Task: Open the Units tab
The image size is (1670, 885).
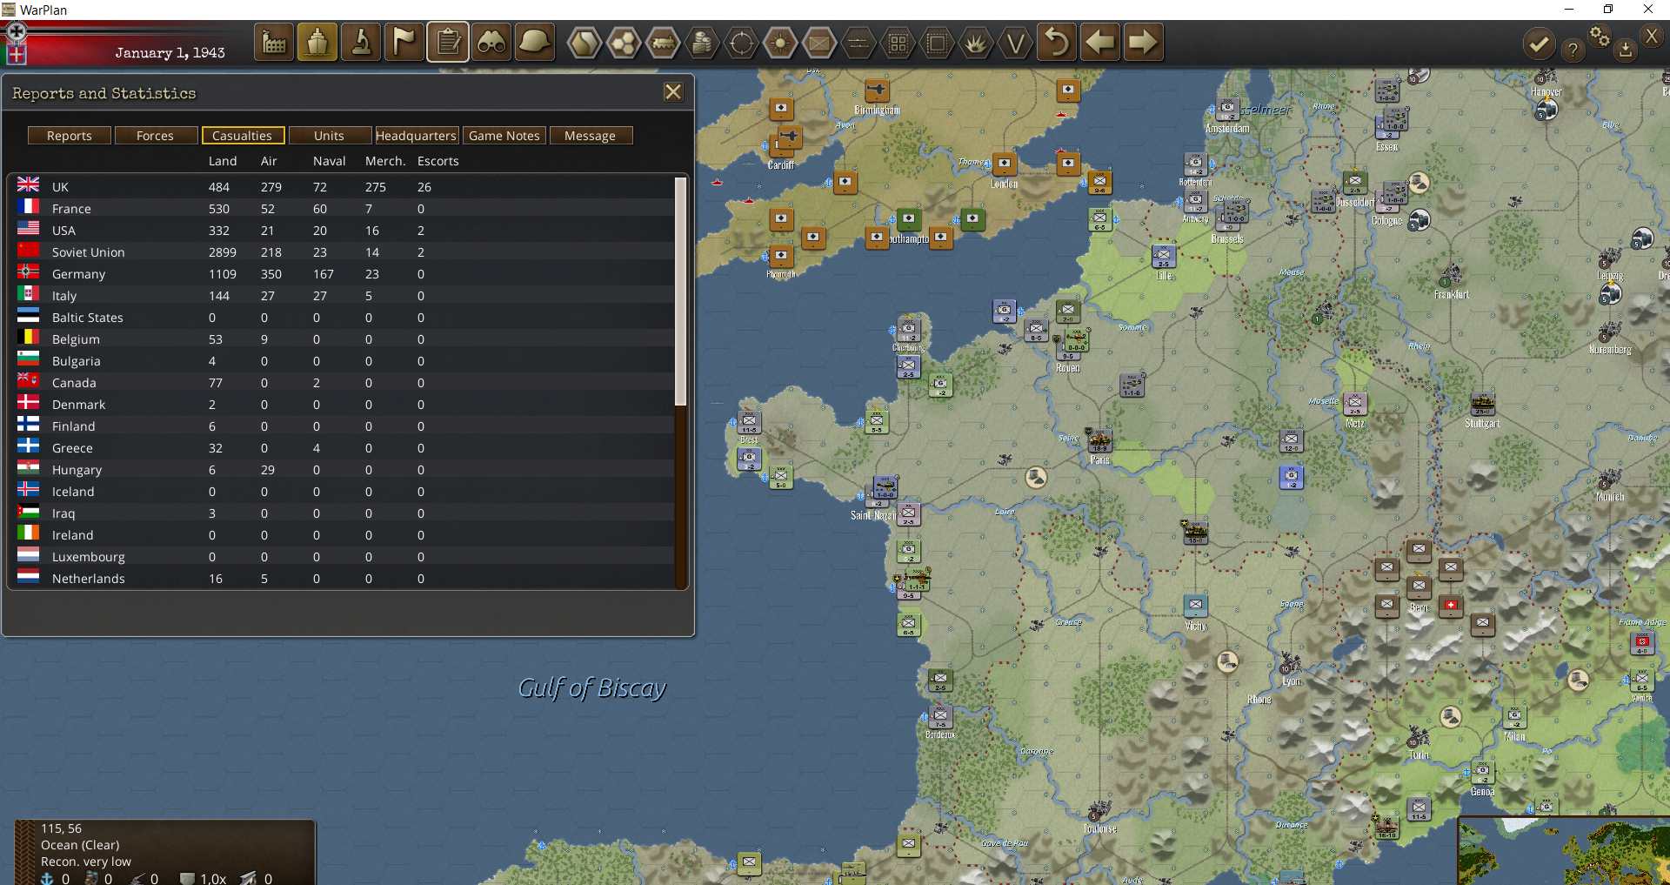Action: click(x=329, y=136)
